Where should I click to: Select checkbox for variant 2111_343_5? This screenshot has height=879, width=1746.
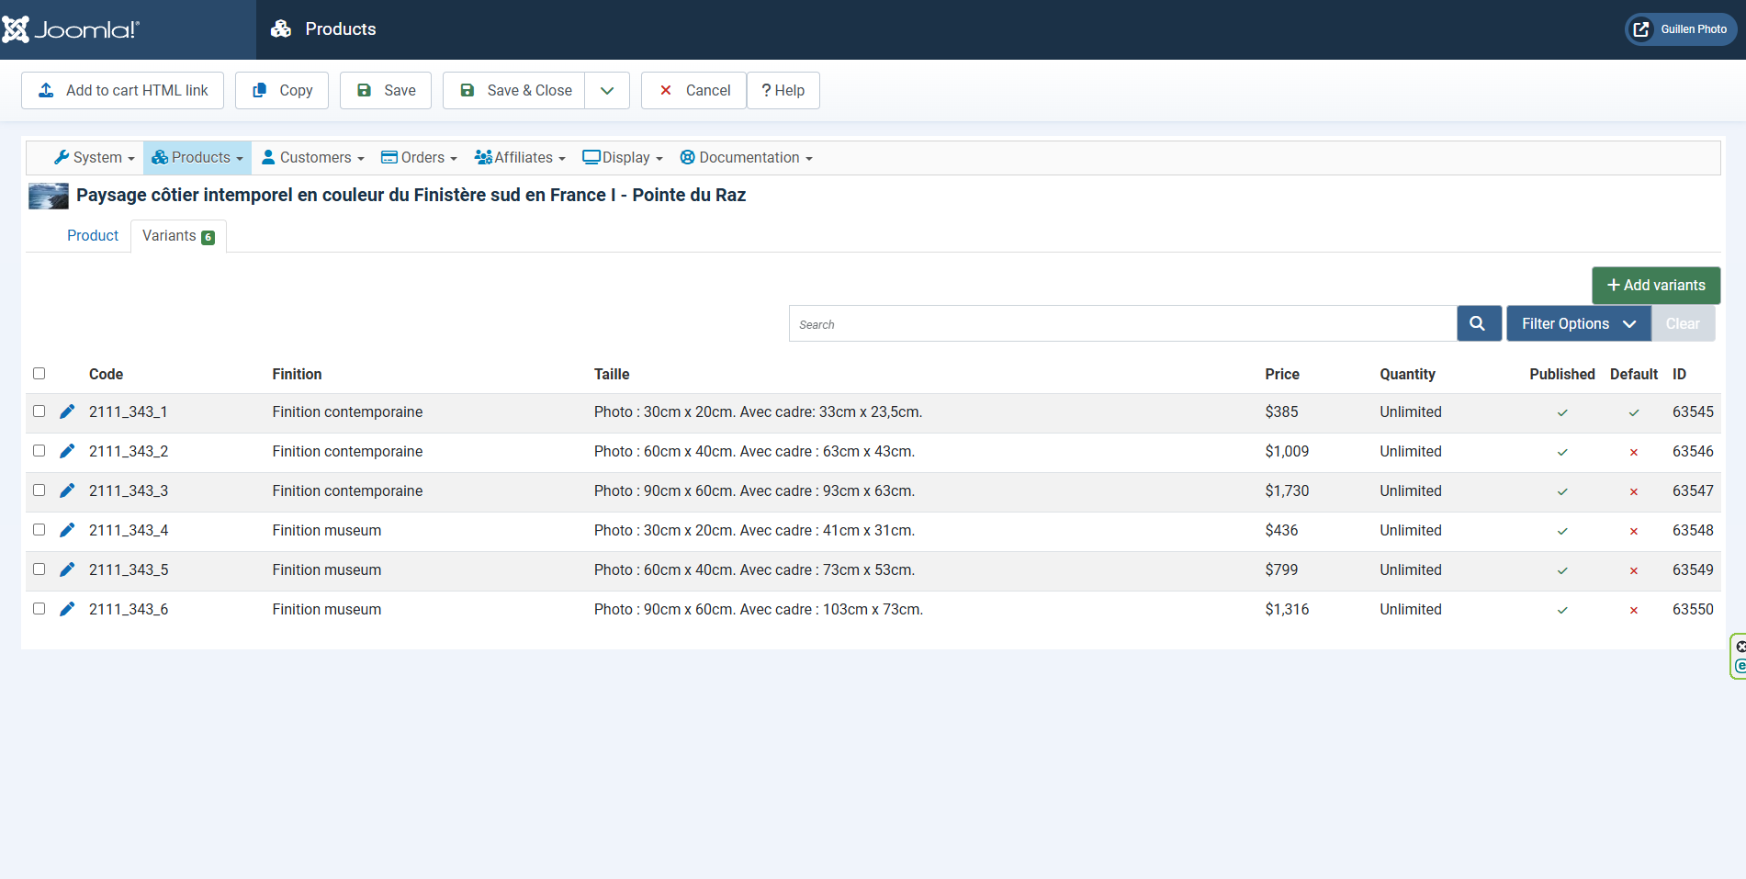[39, 569]
